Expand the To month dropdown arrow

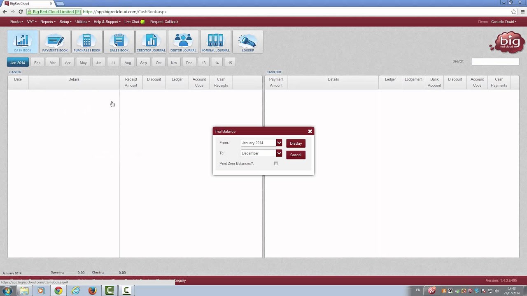click(279, 153)
